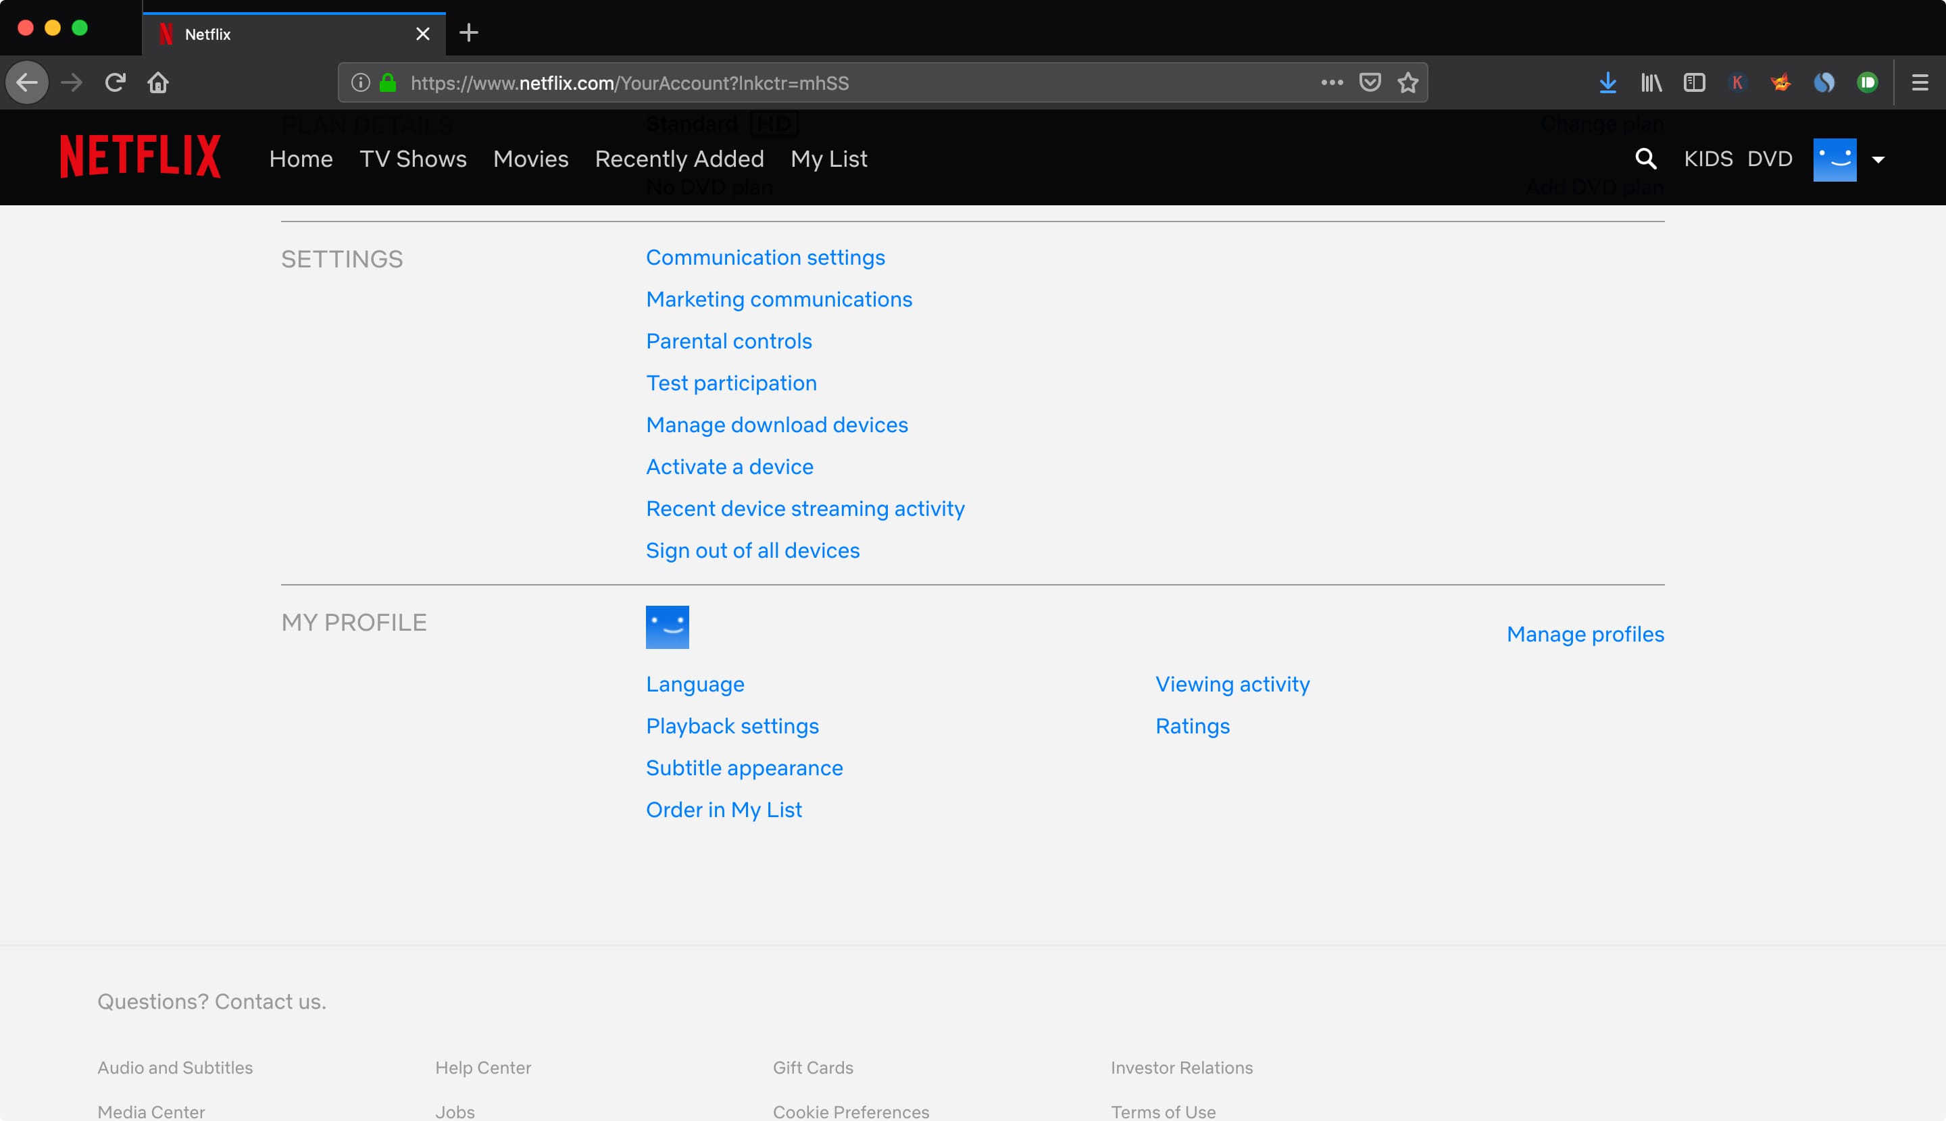Open the Firefox hamburger menu
The image size is (1946, 1121).
click(1920, 82)
